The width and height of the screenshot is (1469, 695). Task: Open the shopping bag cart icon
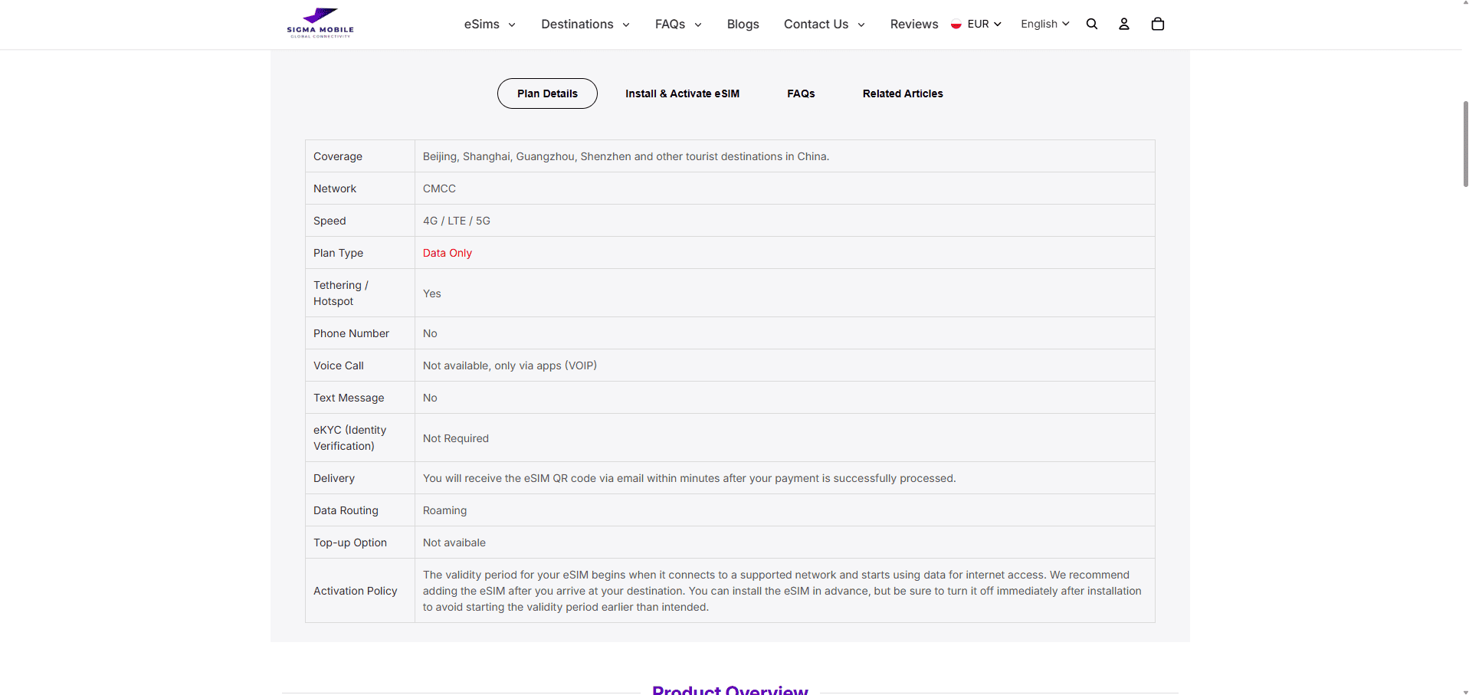click(1158, 24)
